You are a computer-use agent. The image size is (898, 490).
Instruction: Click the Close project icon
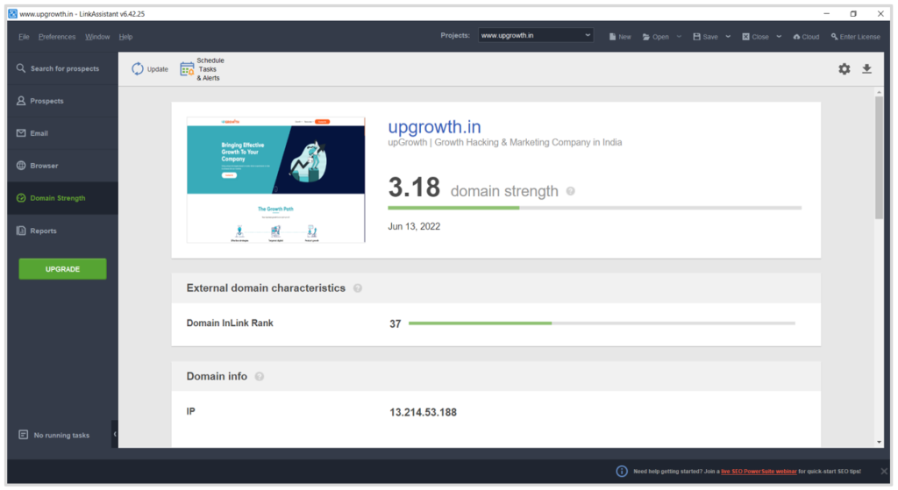coord(745,37)
